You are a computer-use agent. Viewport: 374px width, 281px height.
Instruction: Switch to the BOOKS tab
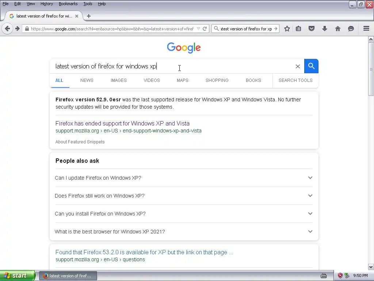(x=253, y=80)
